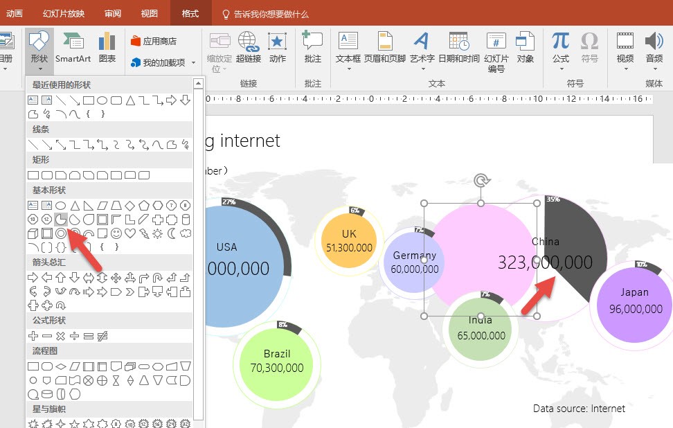This screenshot has width=673, height=428.
Task: Pick the plus-sign shape in 公式形状
Action: tap(33, 336)
